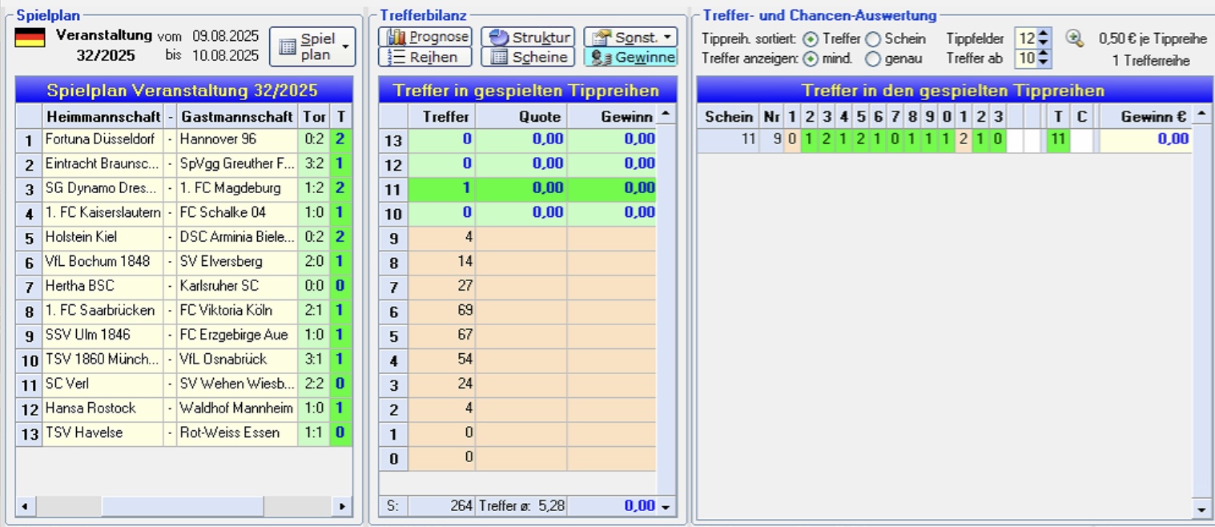Screen dimensions: 1215x527
Task: Click the magnifier icon next to Tippfelder
Action: click(x=1074, y=38)
